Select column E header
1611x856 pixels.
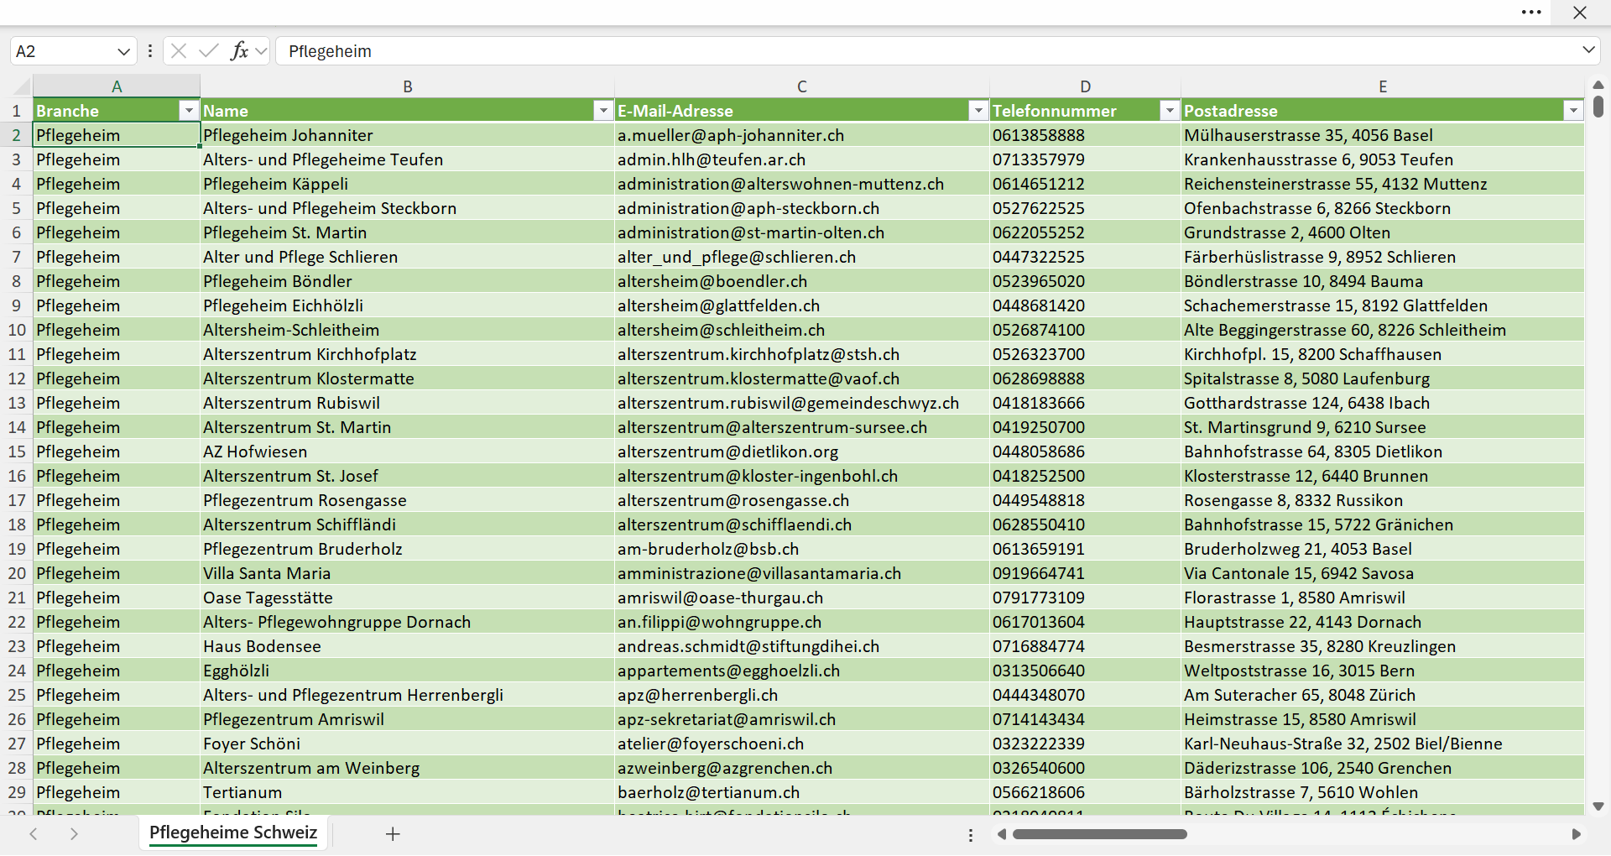click(1383, 86)
